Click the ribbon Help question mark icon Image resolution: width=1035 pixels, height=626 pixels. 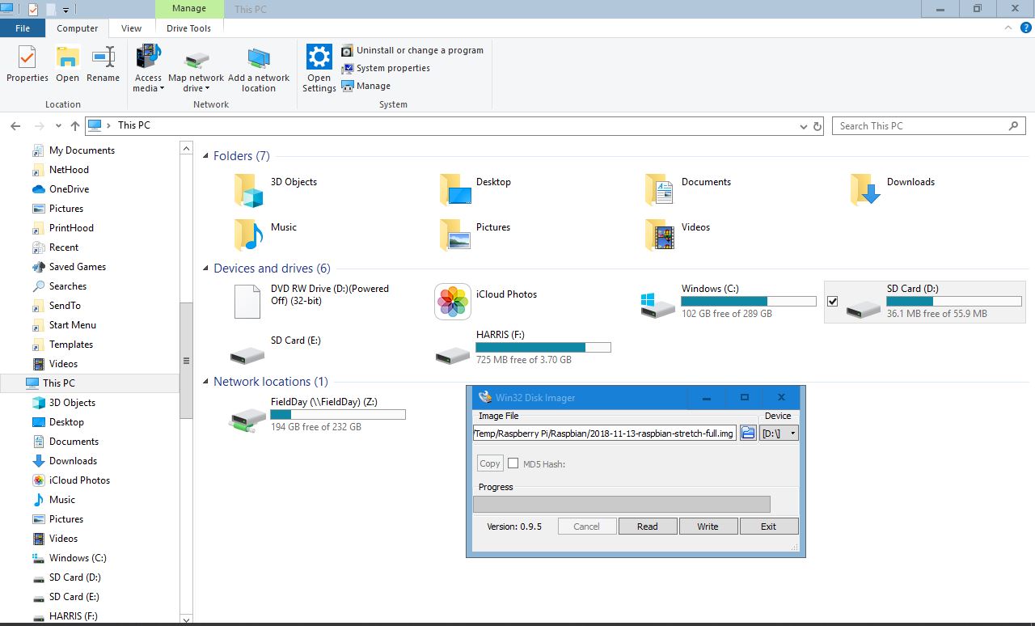click(x=1025, y=27)
